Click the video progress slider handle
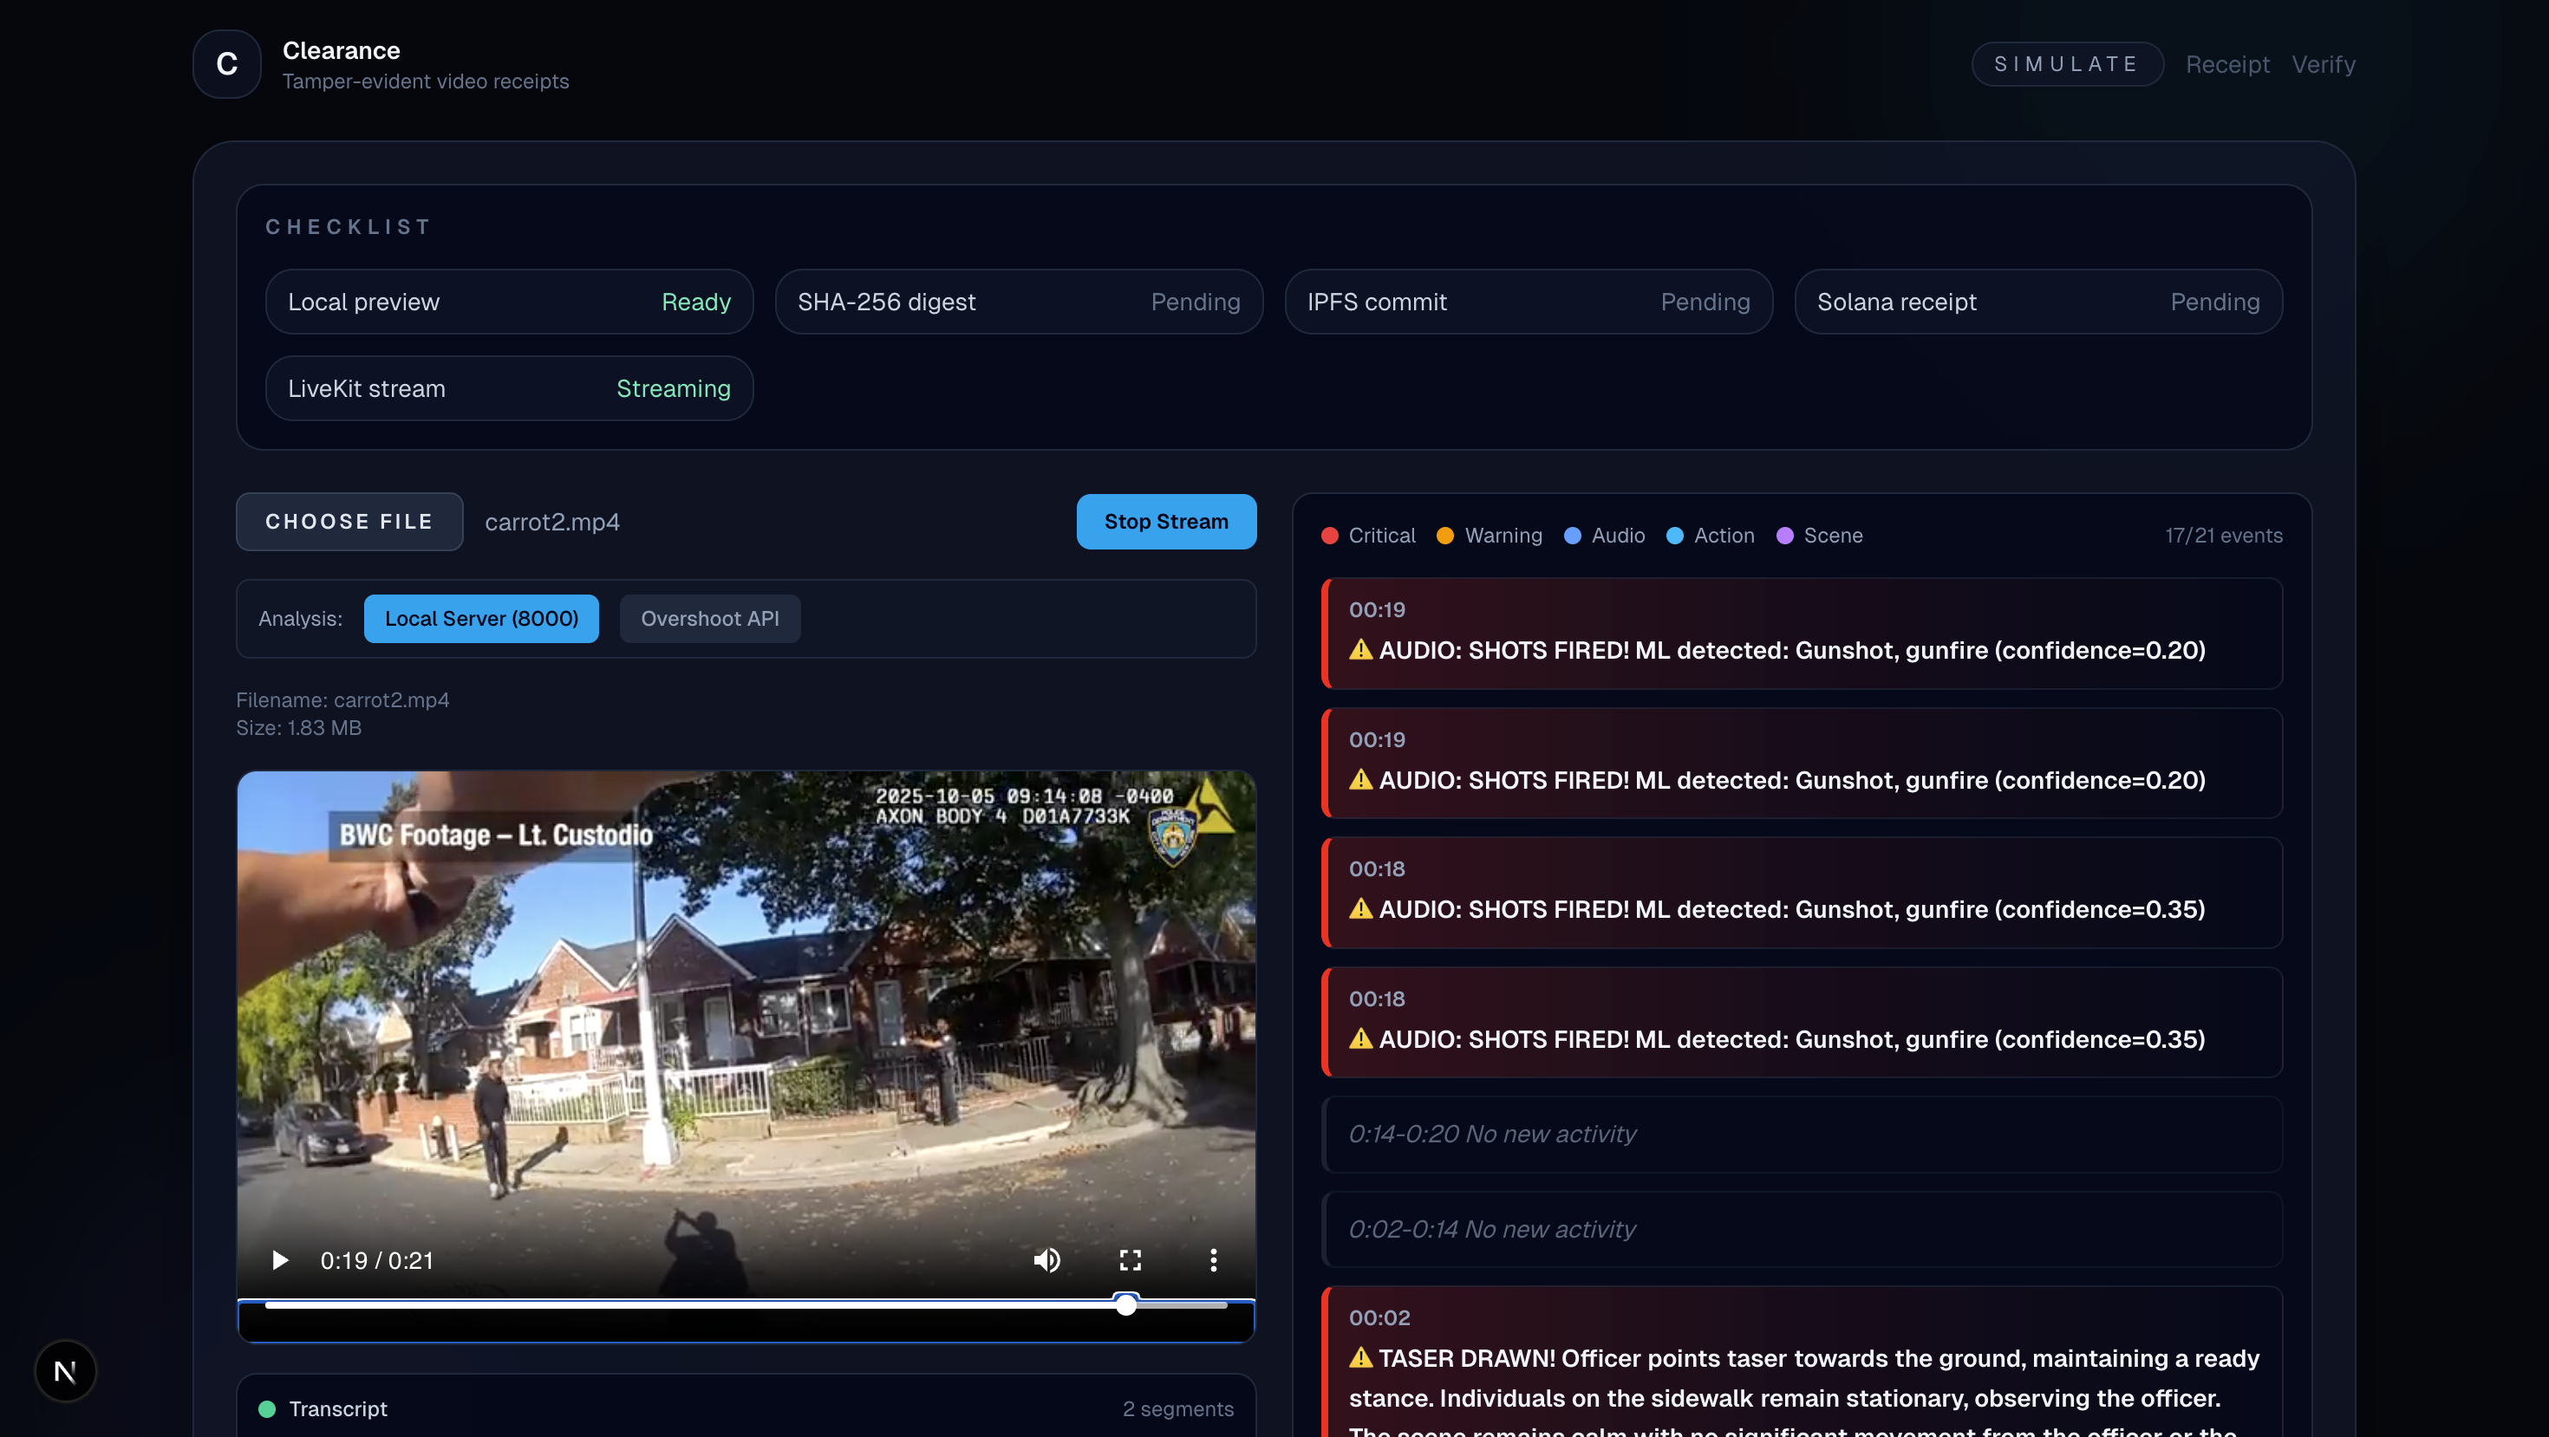 [x=1126, y=1304]
